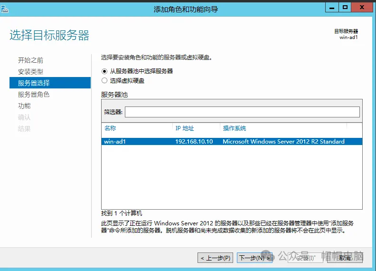376x271 pixels.
Task: Sort servers by 操作系统 column header
Action: coord(235,128)
